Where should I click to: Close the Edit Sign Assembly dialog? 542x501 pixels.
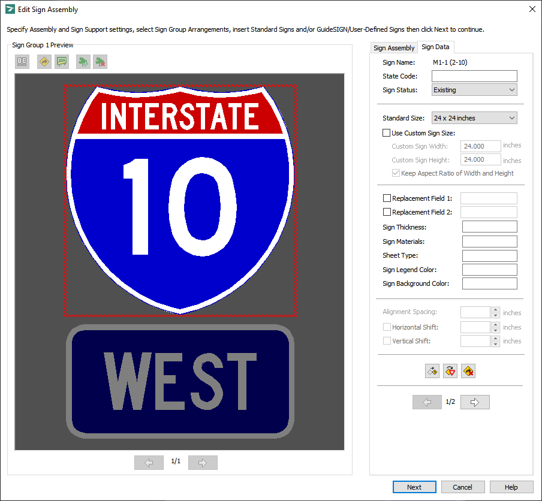pos(532,10)
